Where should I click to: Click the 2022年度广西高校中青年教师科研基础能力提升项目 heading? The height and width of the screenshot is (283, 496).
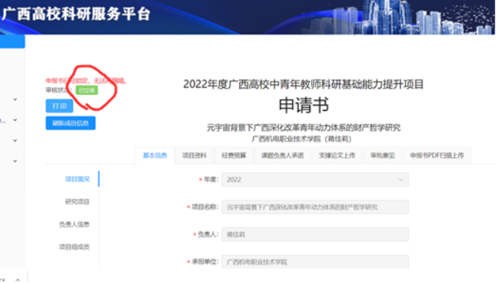point(303,84)
